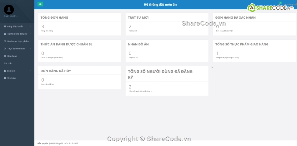Open Tổng số người dùng đã đăng ký card
Viewport: 297px width, 146px height.
(x=167, y=81)
